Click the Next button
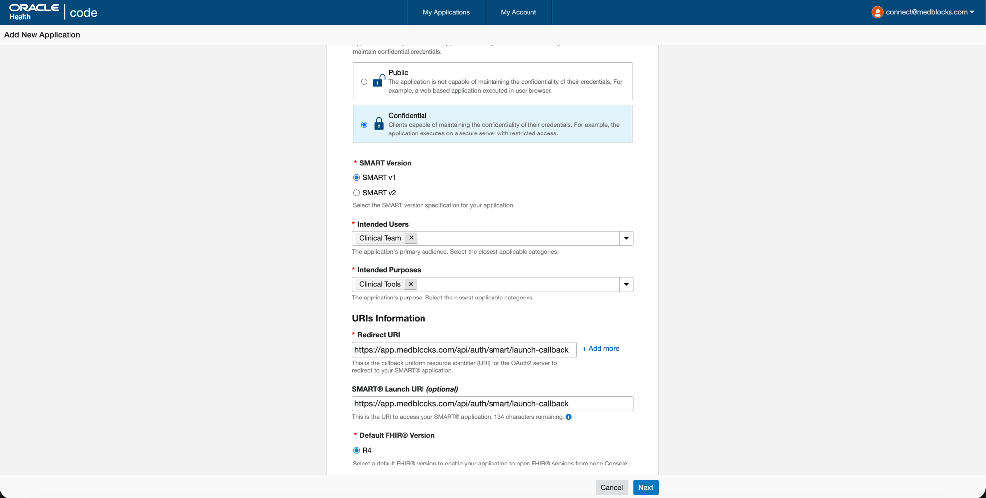The image size is (986, 498). point(645,487)
